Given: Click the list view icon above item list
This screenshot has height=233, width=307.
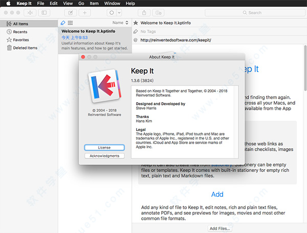Looking at the screenshot, I should click(x=70, y=23).
